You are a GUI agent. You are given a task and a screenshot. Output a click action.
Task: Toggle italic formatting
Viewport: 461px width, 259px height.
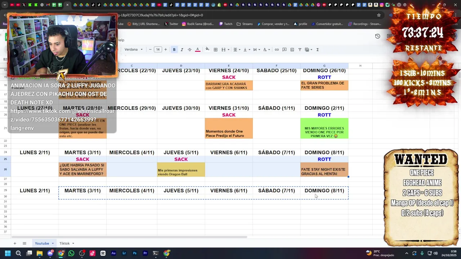click(x=182, y=50)
